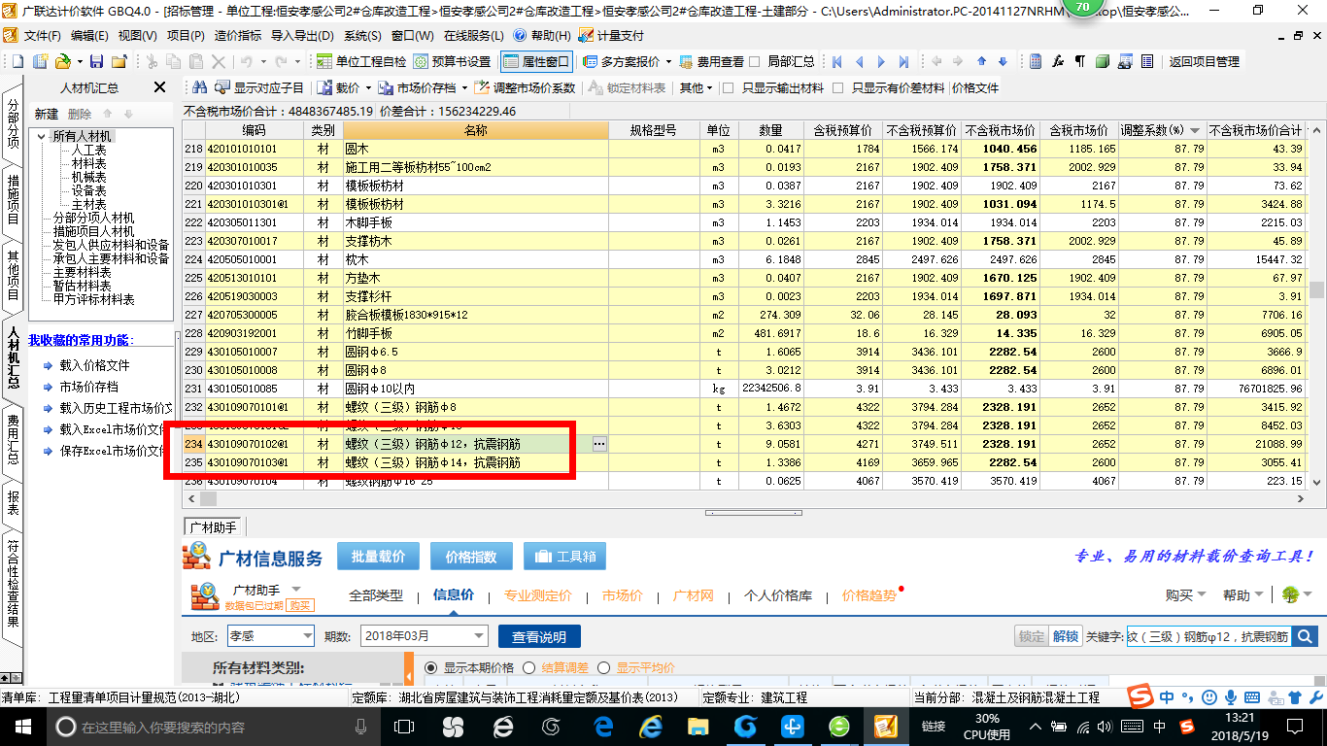Click the Windows Start button
Image resolution: width=1327 pixels, height=746 pixels.
[22, 727]
